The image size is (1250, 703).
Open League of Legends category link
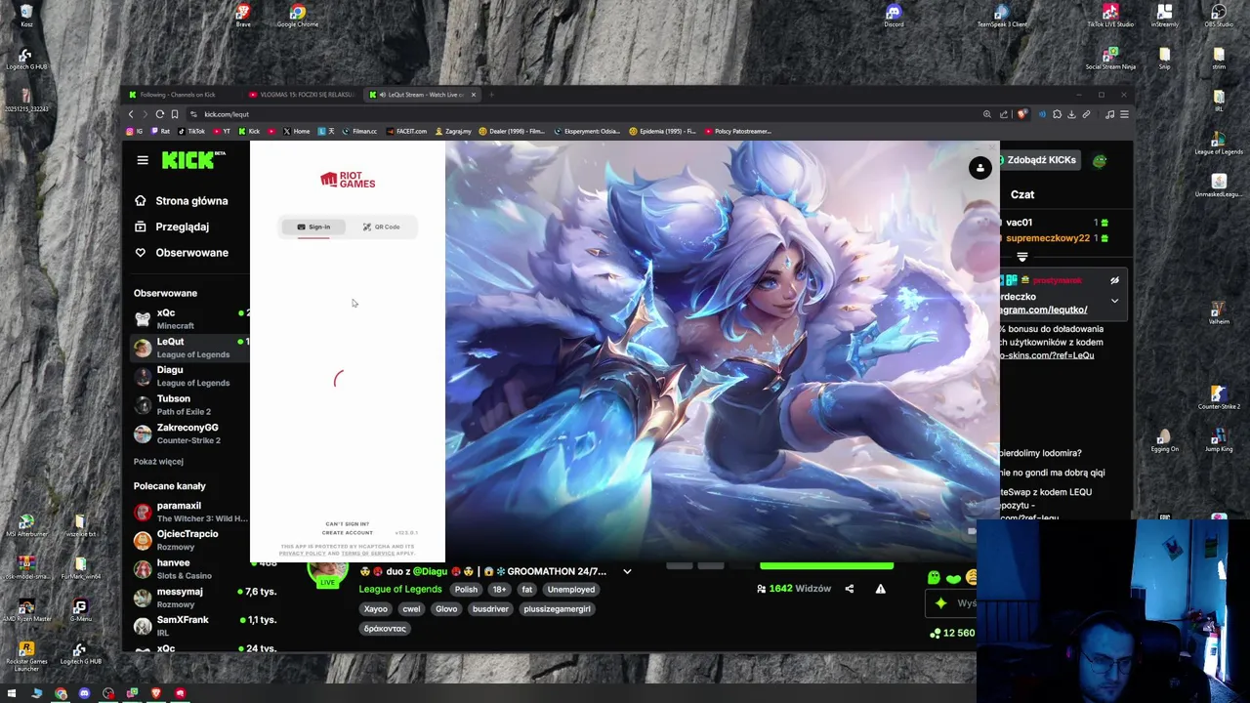click(x=400, y=589)
